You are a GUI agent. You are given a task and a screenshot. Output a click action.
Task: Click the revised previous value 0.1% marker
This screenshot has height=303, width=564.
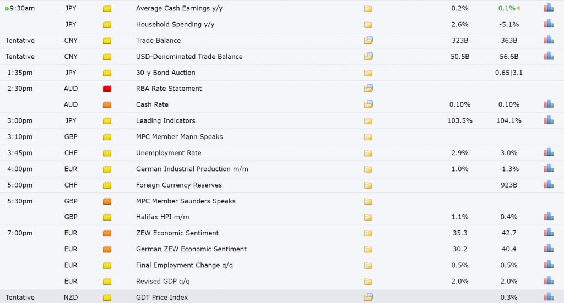518,8
